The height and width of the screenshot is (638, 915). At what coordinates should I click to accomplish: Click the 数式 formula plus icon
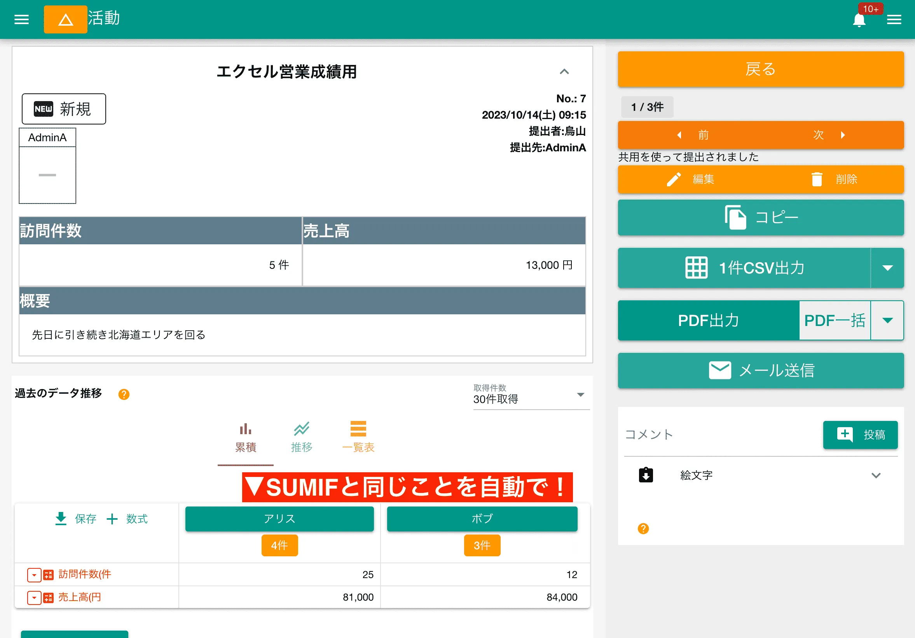pos(112,519)
